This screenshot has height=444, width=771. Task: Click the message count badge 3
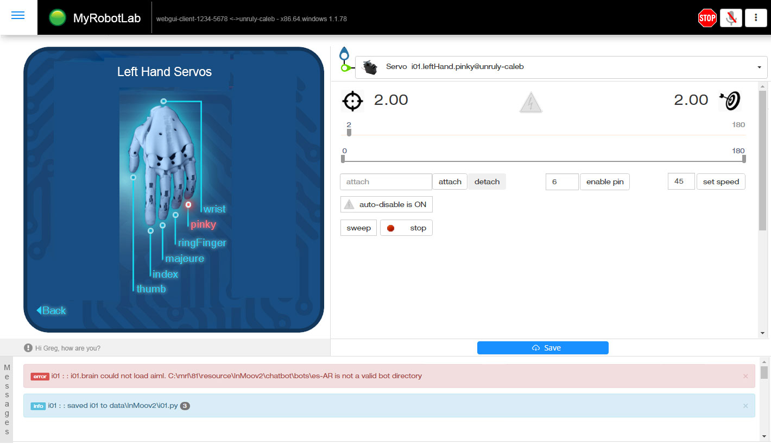point(185,406)
